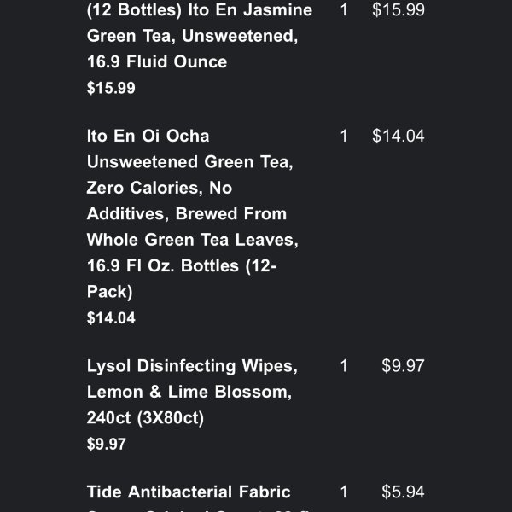Select quantity 1 for Tide Antibacterial item

coord(344,492)
